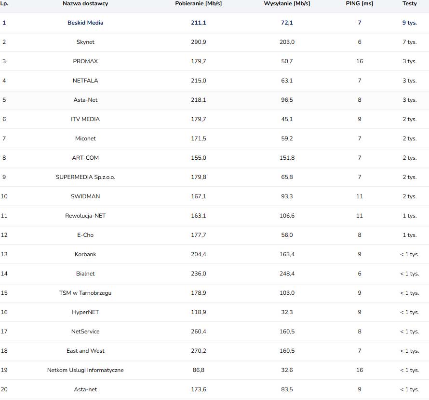The image size is (429, 400).
Task: Click the Rewolucja-NET provider name
Action: coord(85,216)
